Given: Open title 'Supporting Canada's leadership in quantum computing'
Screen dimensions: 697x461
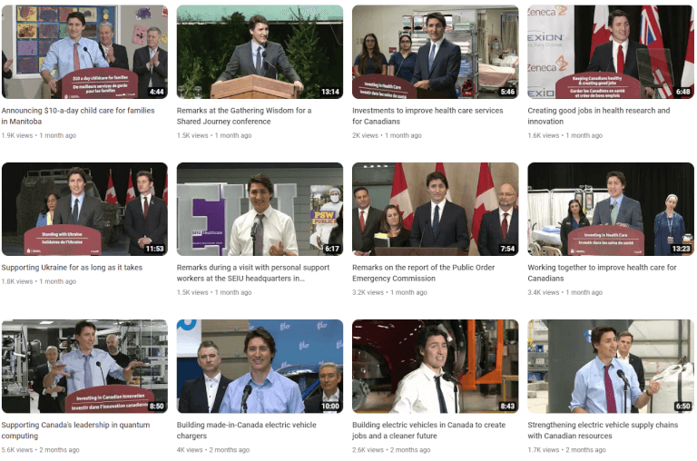Looking at the screenshot, I should [x=75, y=430].
